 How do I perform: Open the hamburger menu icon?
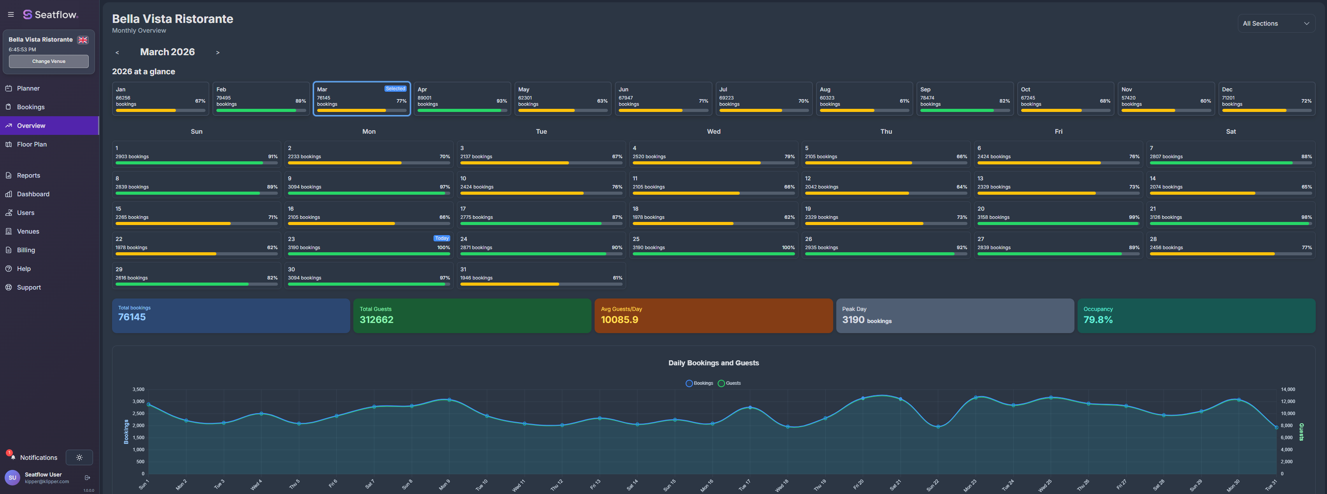[x=11, y=14]
